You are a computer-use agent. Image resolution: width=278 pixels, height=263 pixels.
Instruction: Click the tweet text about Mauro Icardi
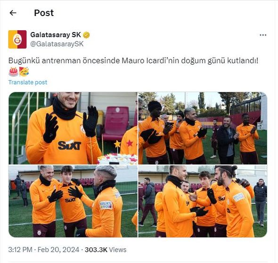(133, 61)
